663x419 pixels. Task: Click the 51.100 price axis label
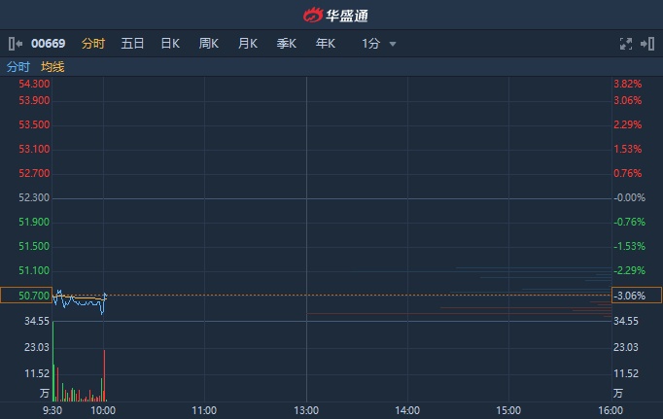[x=34, y=270]
